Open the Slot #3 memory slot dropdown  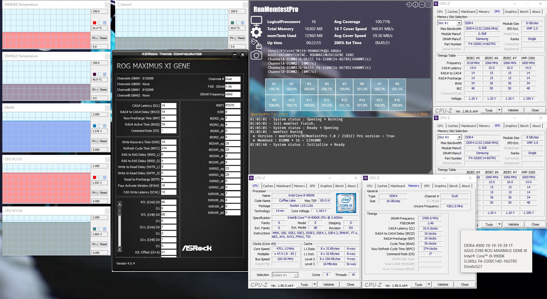[x=459, y=137]
